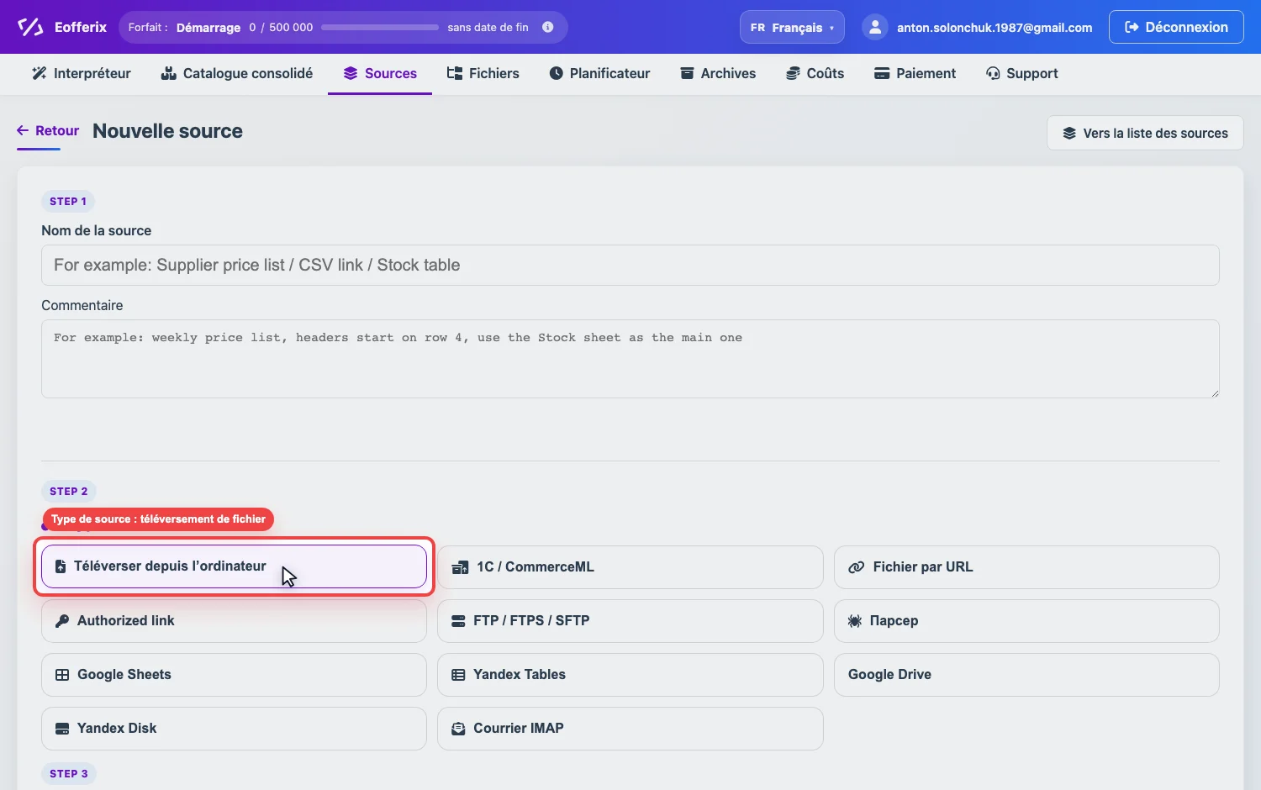Image resolution: width=1261 pixels, height=790 pixels.
Task: Choose the Google Drive source type
Action: 1026,675
